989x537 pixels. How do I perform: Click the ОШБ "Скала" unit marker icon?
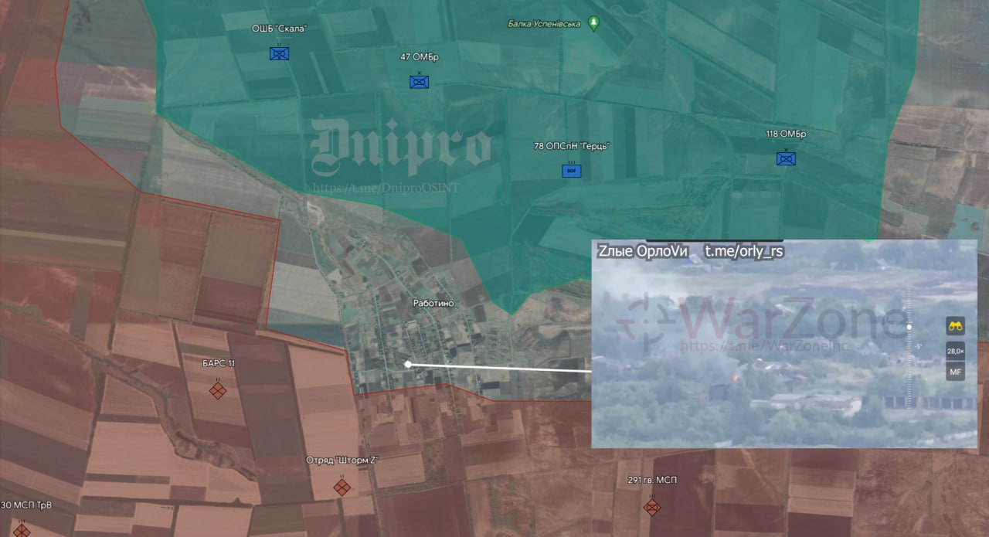[x=279, y=53]
